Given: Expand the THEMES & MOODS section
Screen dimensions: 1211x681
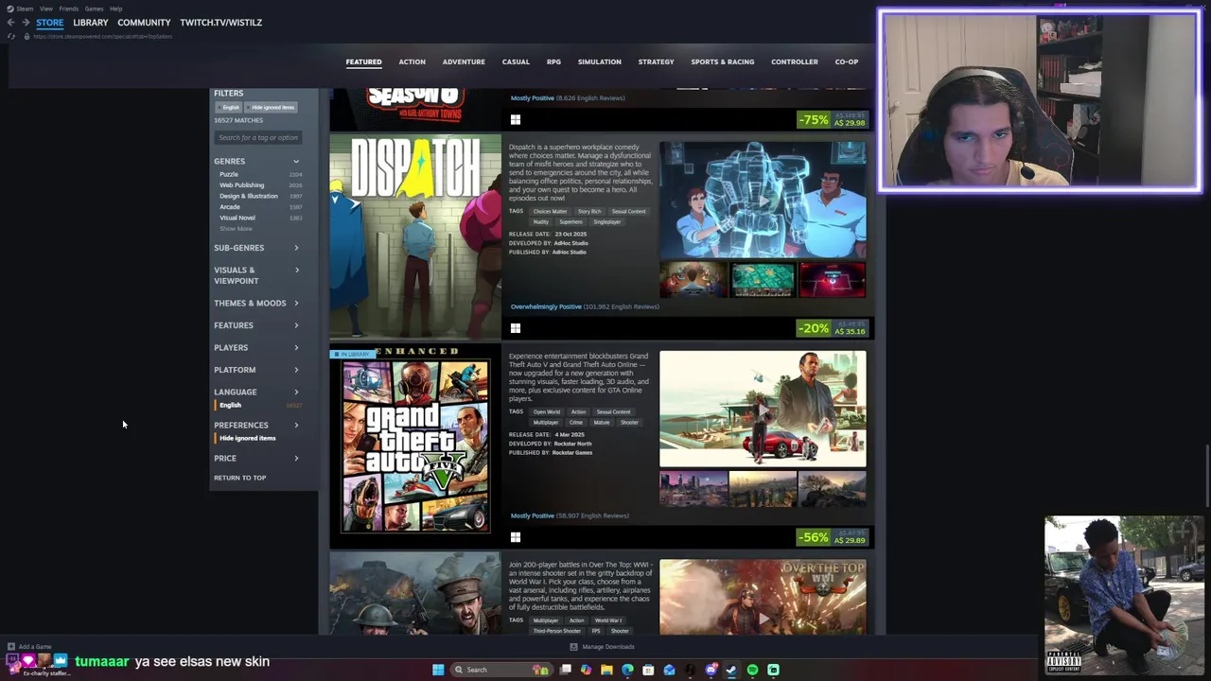Looking at the screenshot, I should [x=256, y=304].
